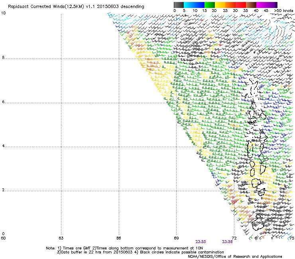Image resolution: width=295 pixels, height=259 pixels.
Task: Click the '40' legend scale label
Action: (256, 11)
